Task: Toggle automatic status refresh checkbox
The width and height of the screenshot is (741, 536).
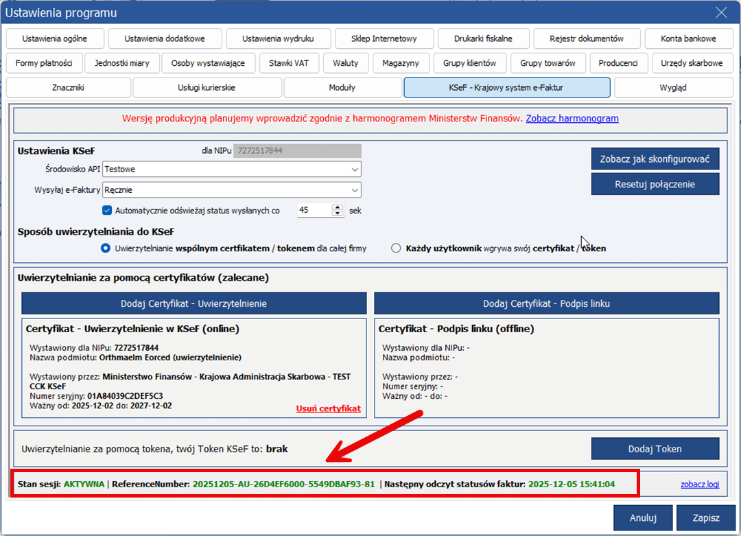Action: pos(107,211)
